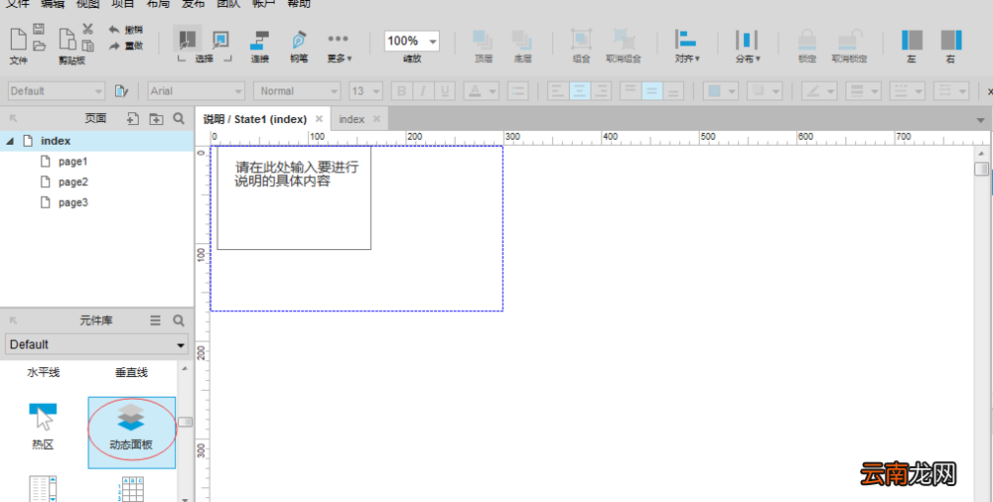Screen dimensions: 993x502
Task: Open the line color pencil picker
Action: [x=819, y=91]
